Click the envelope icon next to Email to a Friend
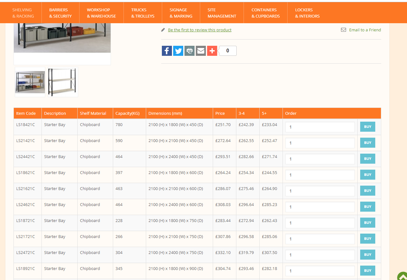This screenshot has height=280, width=407. [343, 30]
